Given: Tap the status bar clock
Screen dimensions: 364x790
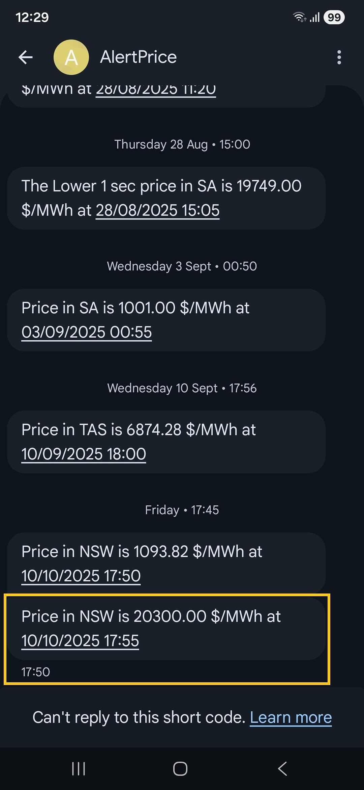Looking at the screenshot, I should (32, 17).
